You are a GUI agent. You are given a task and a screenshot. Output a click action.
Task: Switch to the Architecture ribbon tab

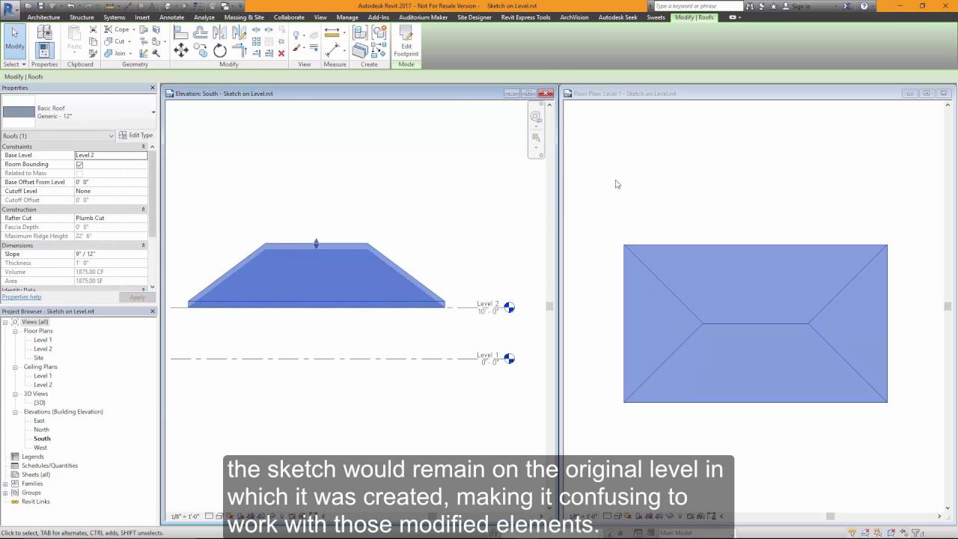(43, 17)
